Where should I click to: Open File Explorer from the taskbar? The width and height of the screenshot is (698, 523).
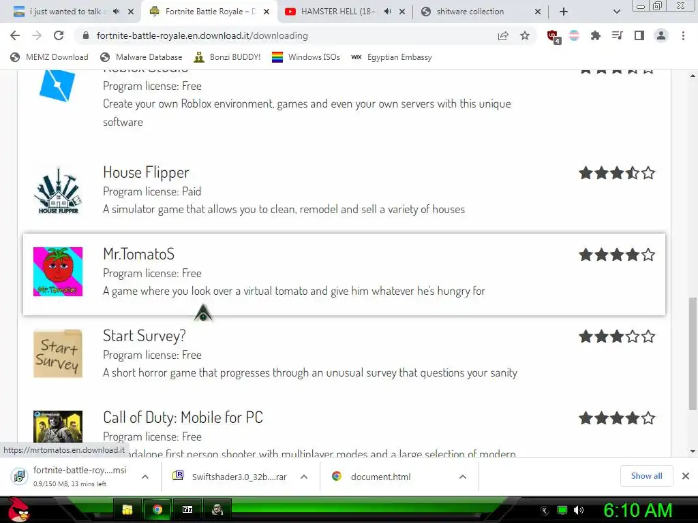[127, 509]
